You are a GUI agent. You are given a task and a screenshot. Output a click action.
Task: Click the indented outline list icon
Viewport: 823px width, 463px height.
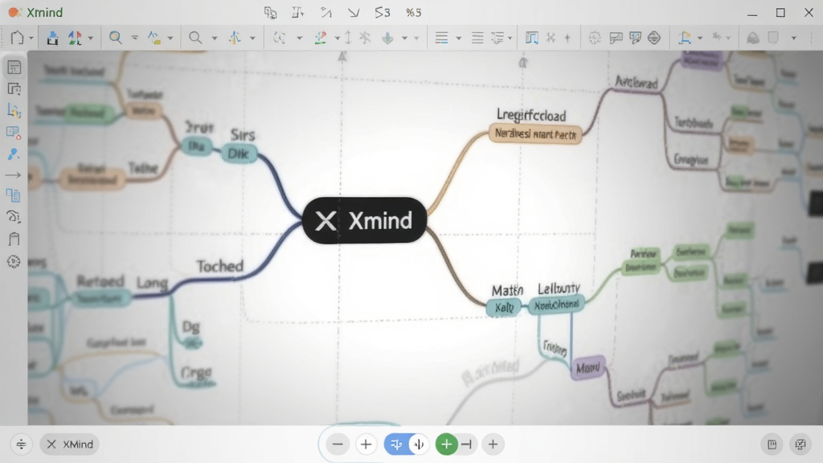coord(497,38)
